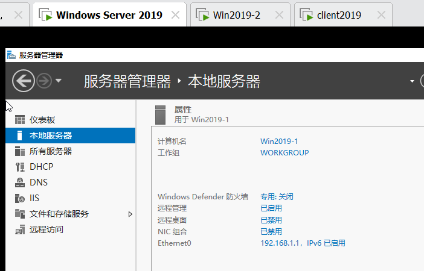Open the navigation history dropdown arrow
The width and height of the screenshot is (424, 271).
click(59, 80)
